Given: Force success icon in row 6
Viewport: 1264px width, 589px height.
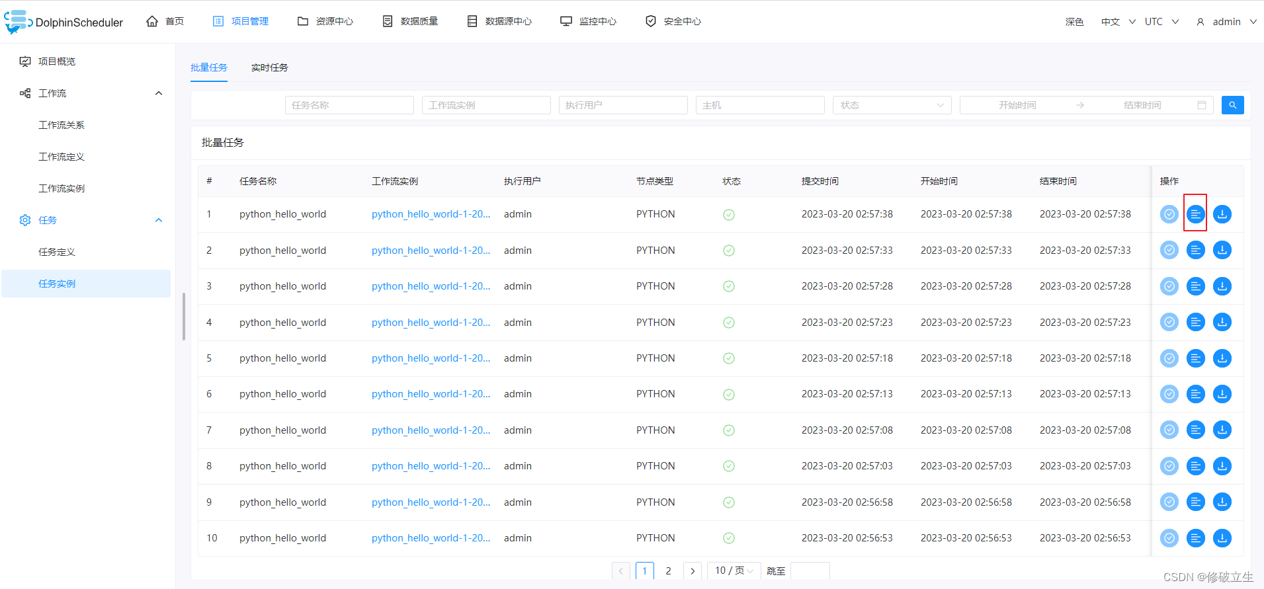Looking at the screenshot, I should coord(1169,394).
